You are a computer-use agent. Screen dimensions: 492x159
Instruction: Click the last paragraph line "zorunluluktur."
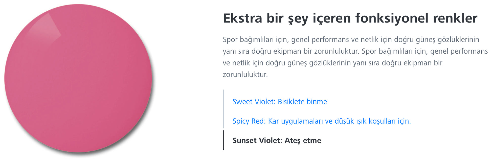point(245,75)
